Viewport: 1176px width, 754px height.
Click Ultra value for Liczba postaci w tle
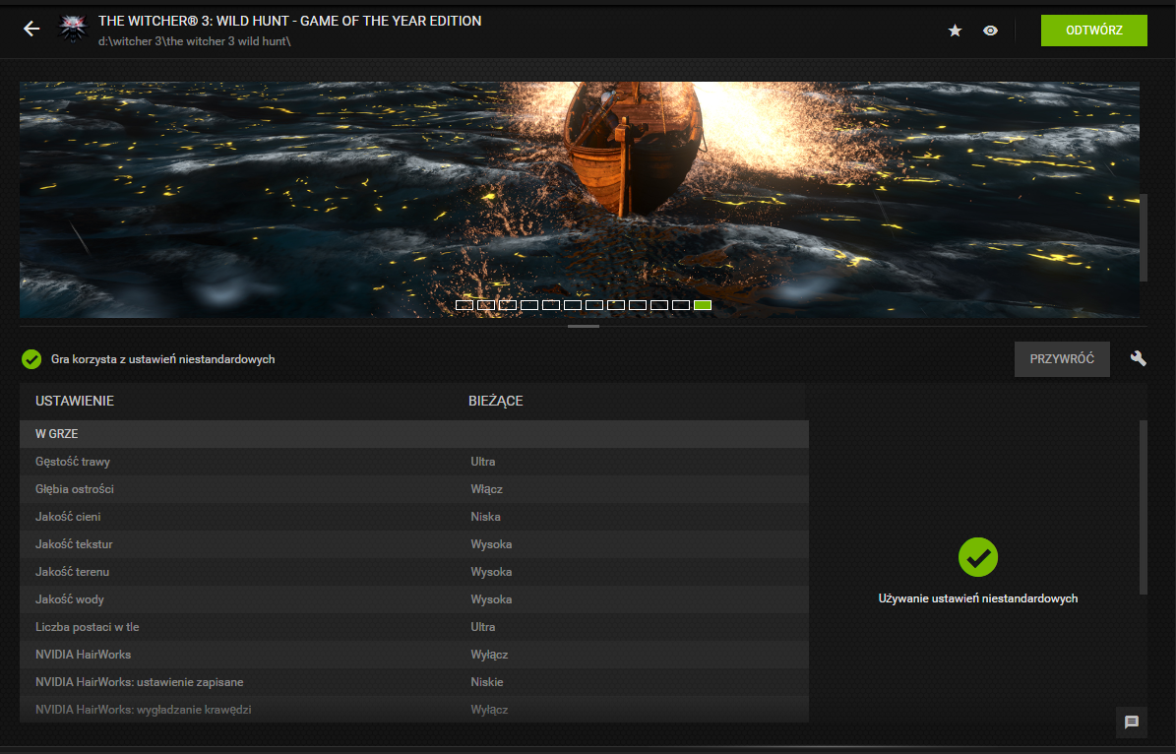(x=483, y=626)
